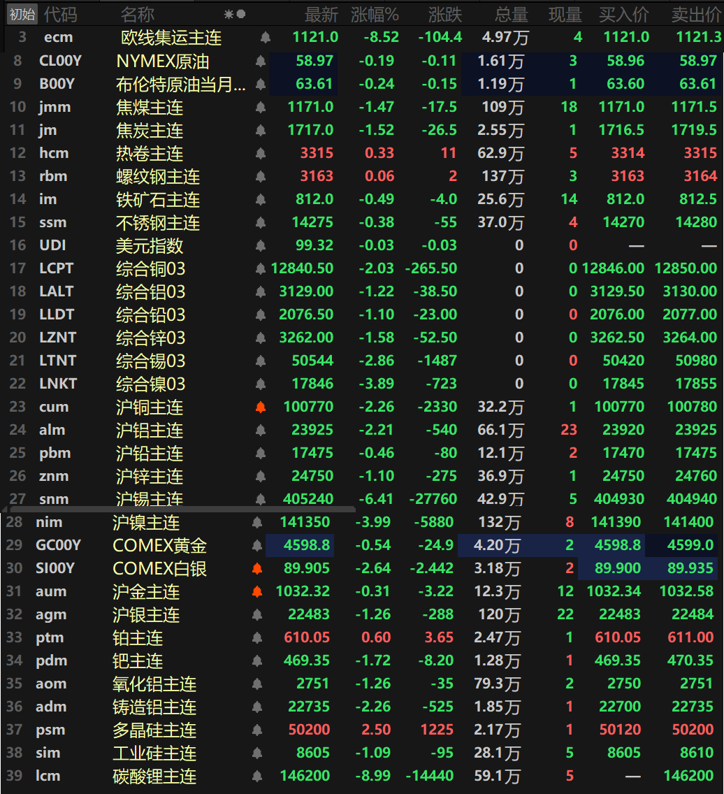Click the bell icon for 综合铜03

261,269
